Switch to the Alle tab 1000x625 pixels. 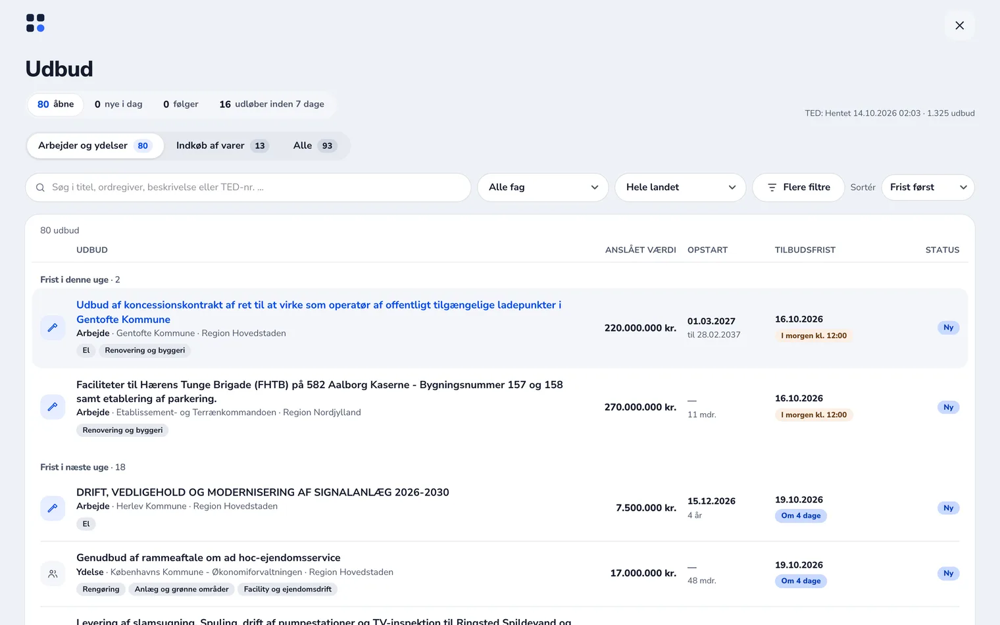point(315,145)
